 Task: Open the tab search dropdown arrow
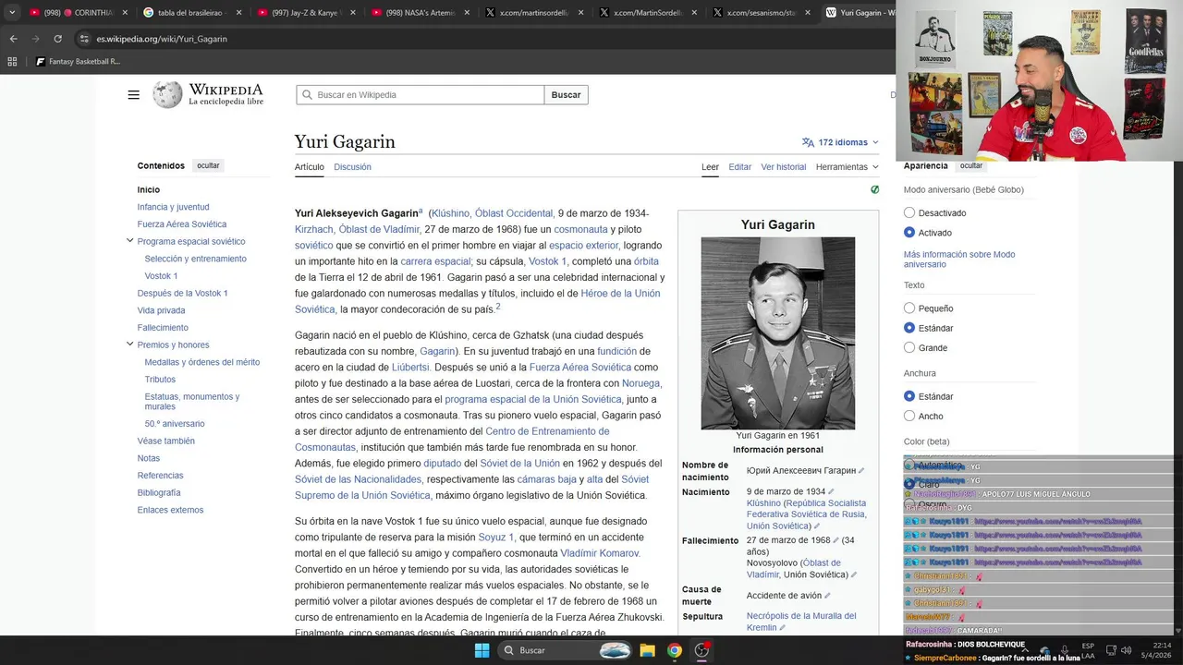point(12,13)
